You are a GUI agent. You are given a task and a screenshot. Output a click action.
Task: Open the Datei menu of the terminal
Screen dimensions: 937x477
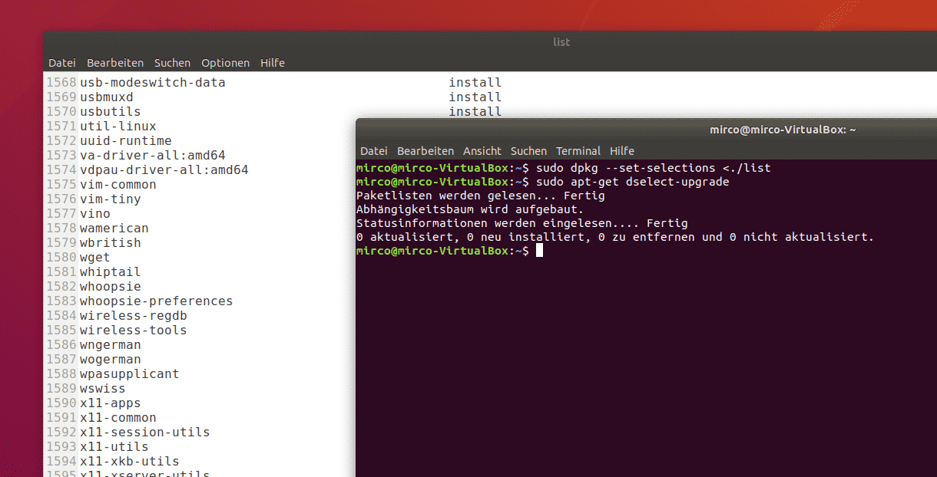373,151
